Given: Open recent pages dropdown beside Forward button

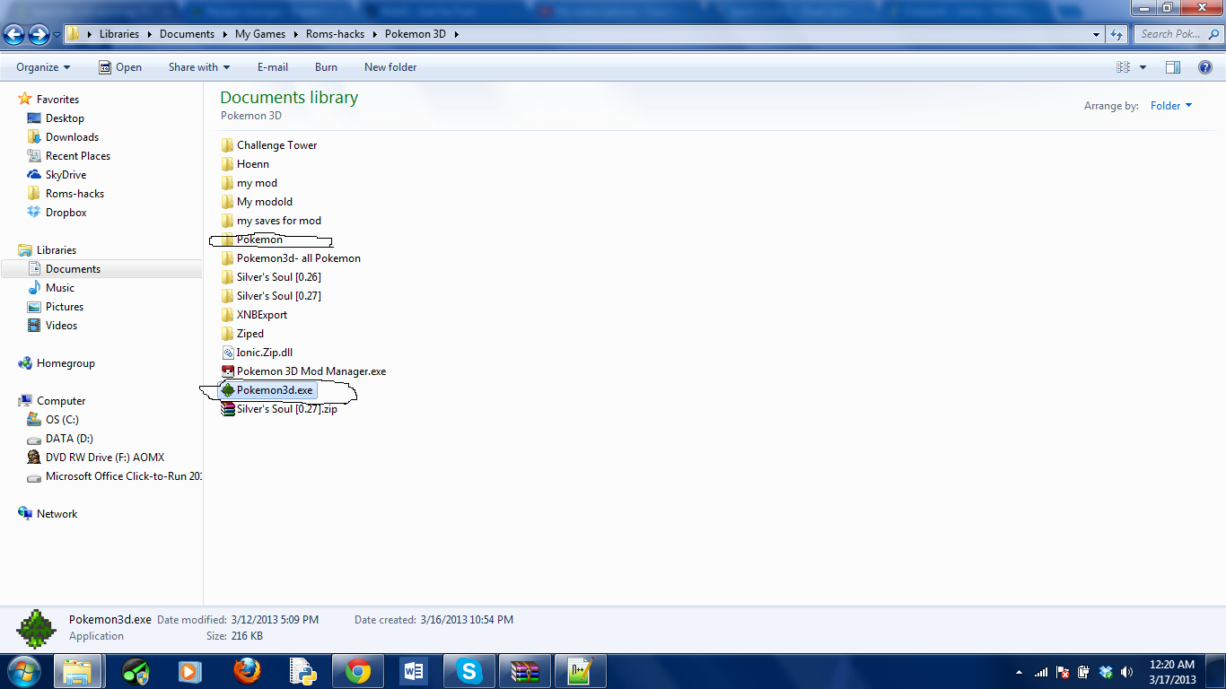Looking at the screenshot, I should pyautogui.click(x=57, y=34).
